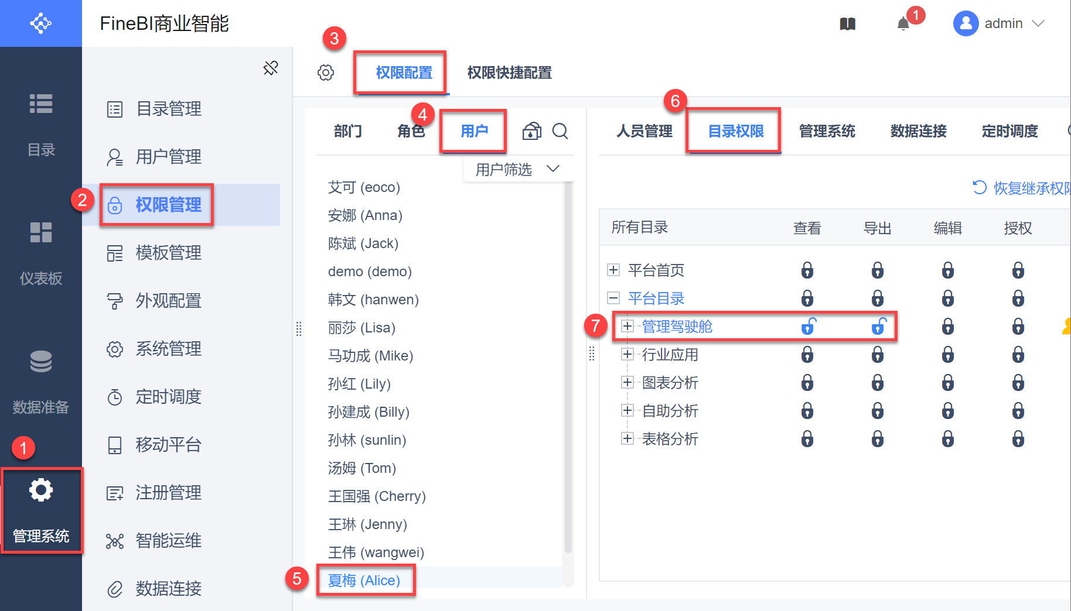The width and height of the screenshot is (1071, 611).
Task: Toggle 导出 permission lock for 行业应用
Action: (878, 355)
